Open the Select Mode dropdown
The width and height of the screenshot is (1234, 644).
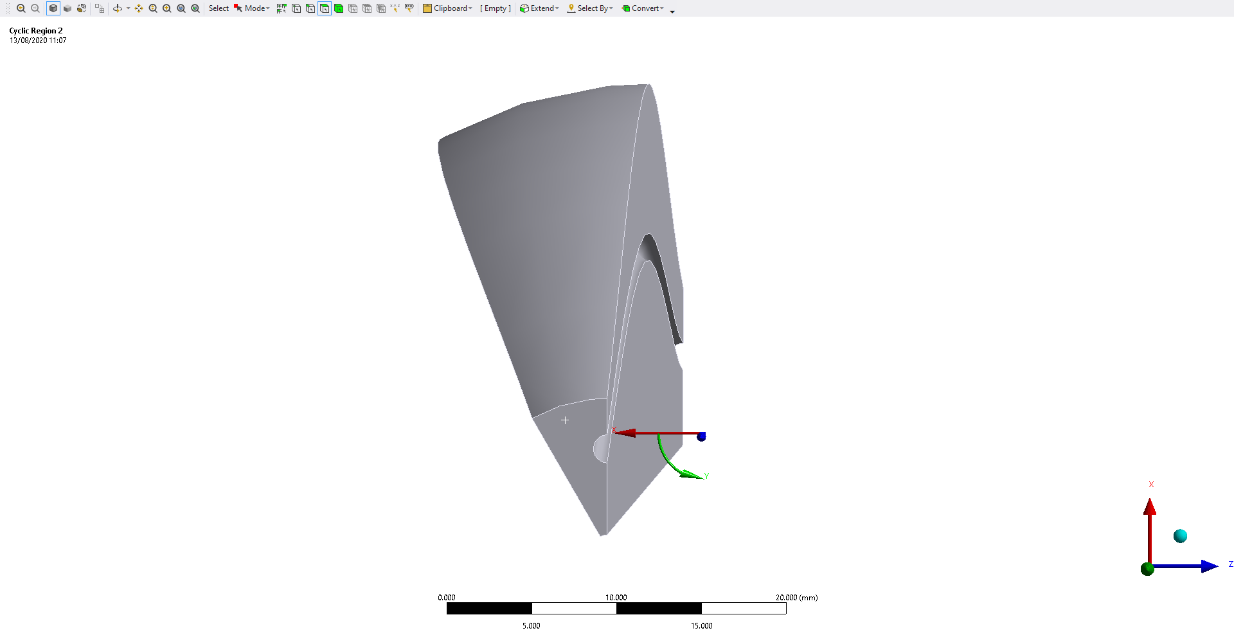[x=252, y=8]
